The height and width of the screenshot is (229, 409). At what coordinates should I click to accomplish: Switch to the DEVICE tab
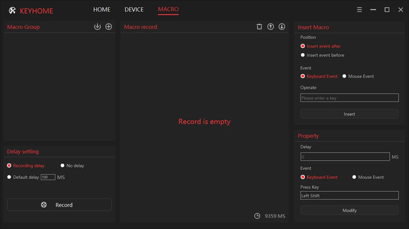[134, 9]
